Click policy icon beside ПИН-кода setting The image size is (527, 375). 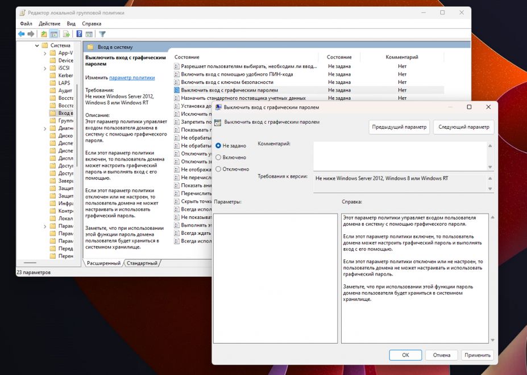click(x=177, y=74)
